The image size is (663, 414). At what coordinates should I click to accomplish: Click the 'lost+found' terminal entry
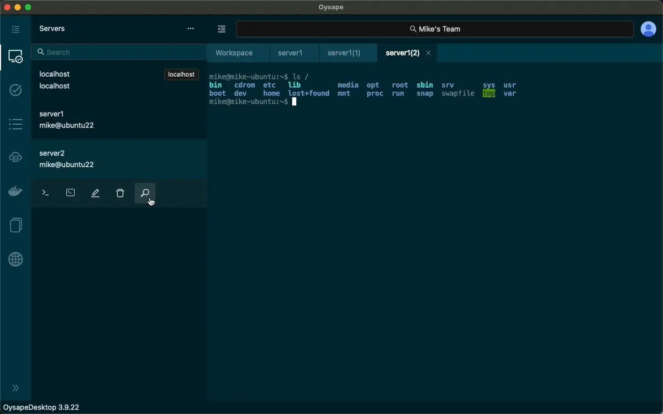tap(309, 93)
